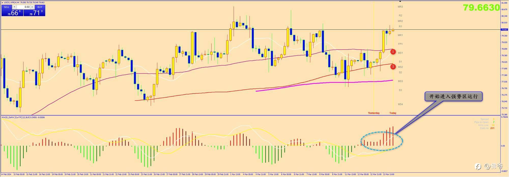Select the red circle marker labeled 2
Viewport: 509px width, 177px height.
click(x=393, y=67)
